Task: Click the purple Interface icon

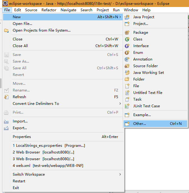Action: (x=127, y=46)
